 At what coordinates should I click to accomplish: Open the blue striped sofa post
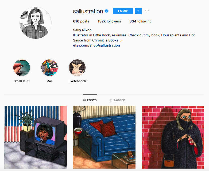(104, 137)
